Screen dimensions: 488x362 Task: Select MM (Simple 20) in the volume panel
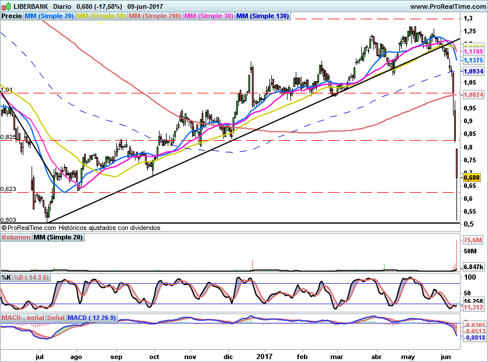click(x=58, y=238)
